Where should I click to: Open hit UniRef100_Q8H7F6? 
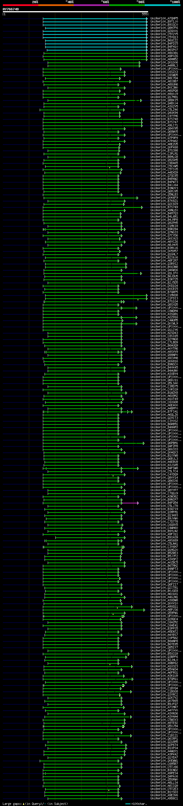click(164, 28)
